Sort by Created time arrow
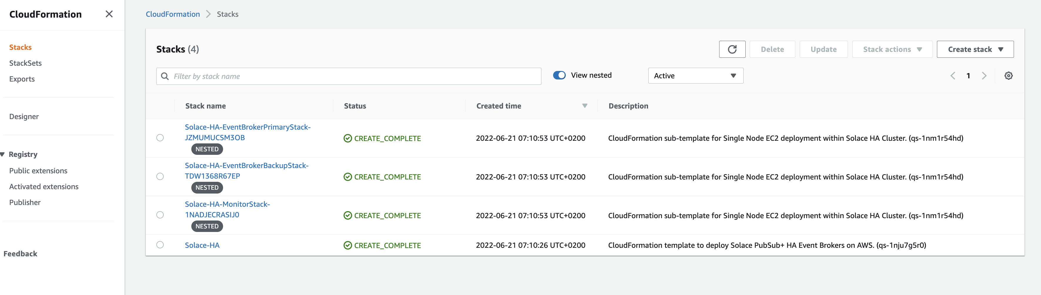Screen dimensions: 1041x295 [584, 106]
